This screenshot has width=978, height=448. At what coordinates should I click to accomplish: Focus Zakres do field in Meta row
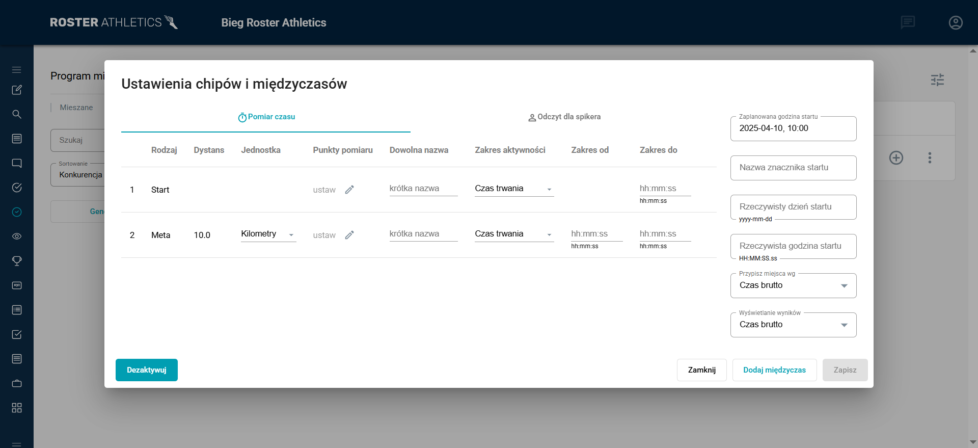tap(665, 234)
